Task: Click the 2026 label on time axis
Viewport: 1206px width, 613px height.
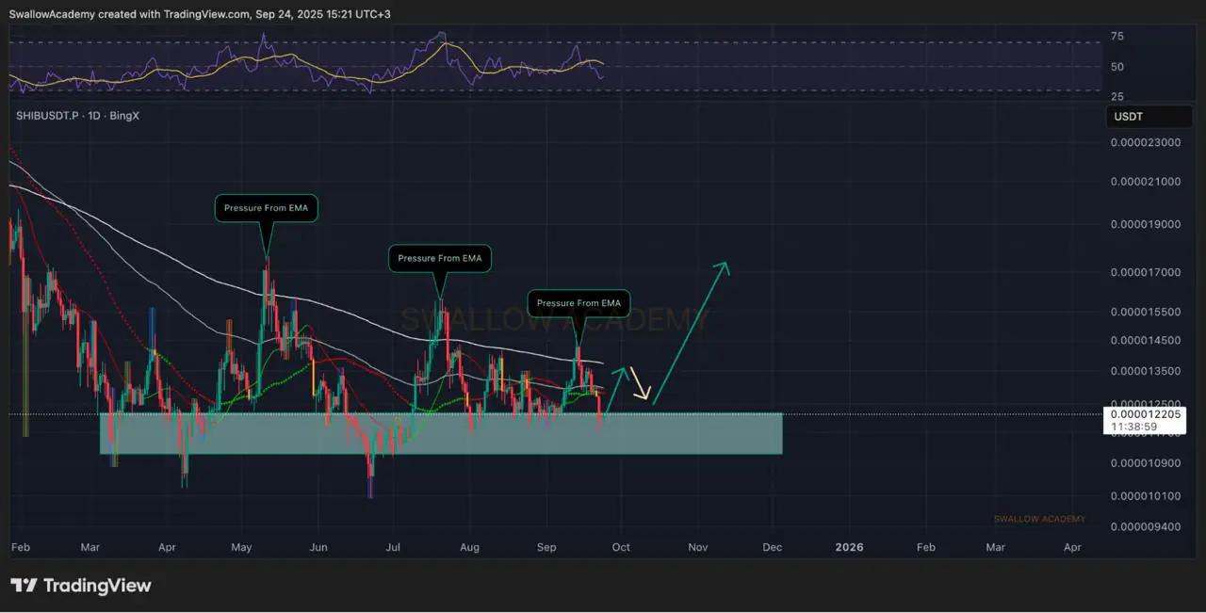Action: point(849,547)
